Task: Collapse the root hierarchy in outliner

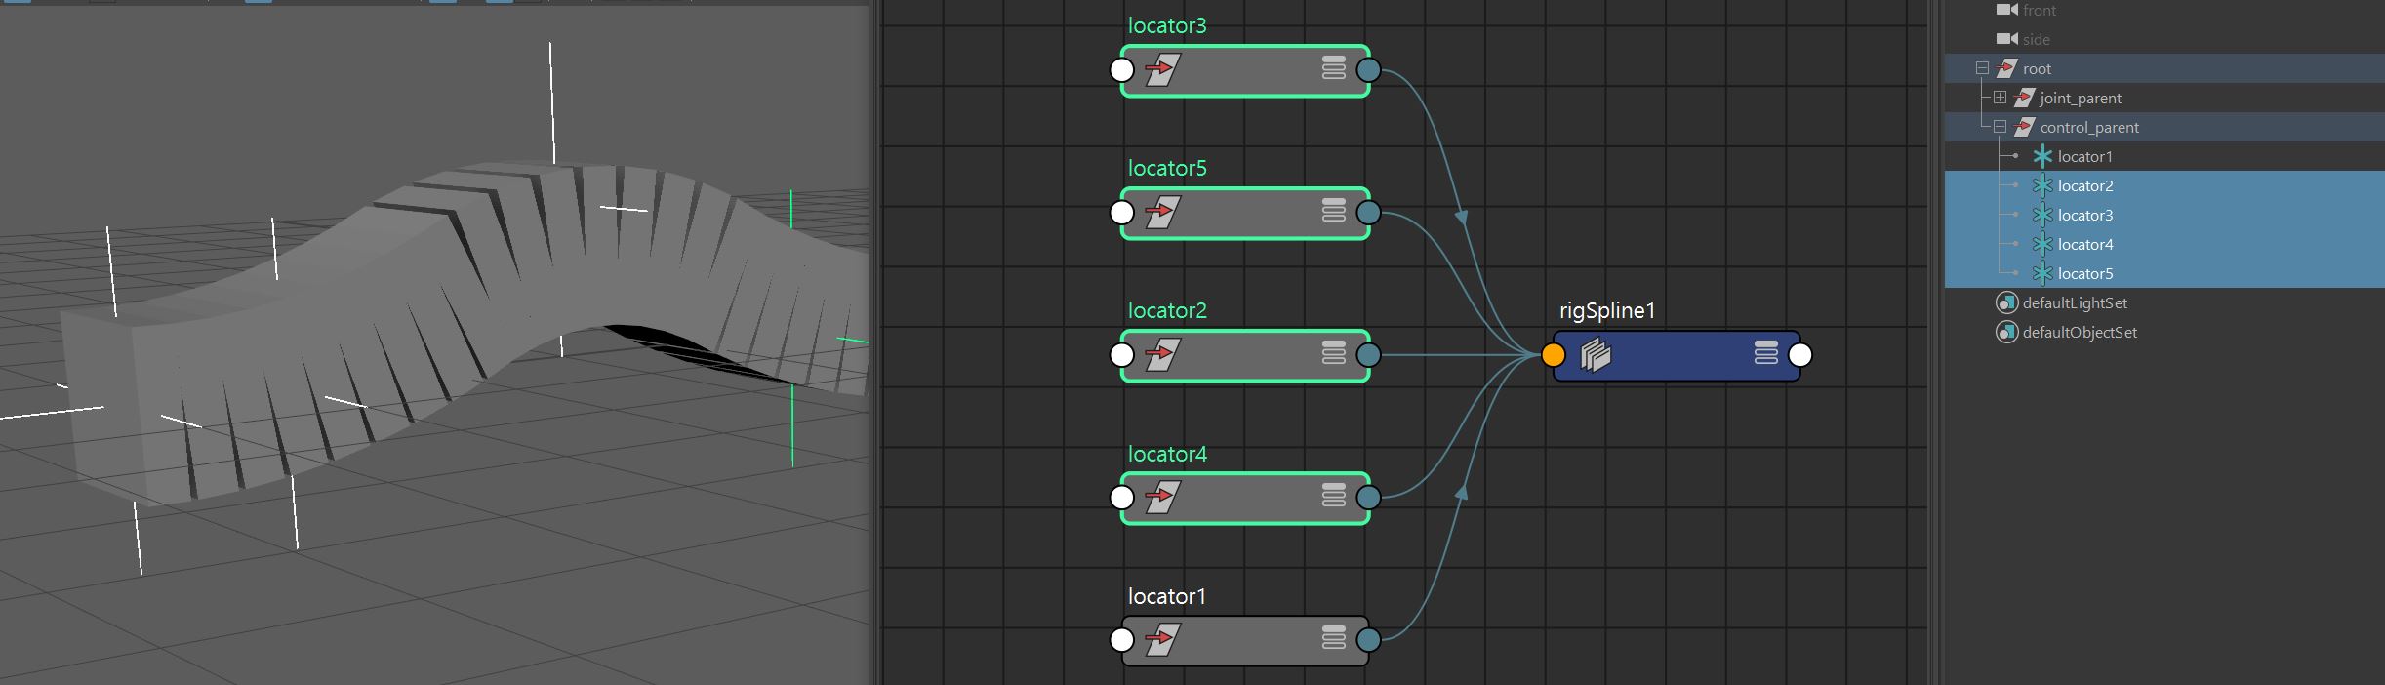Action: click(1982, 68)
